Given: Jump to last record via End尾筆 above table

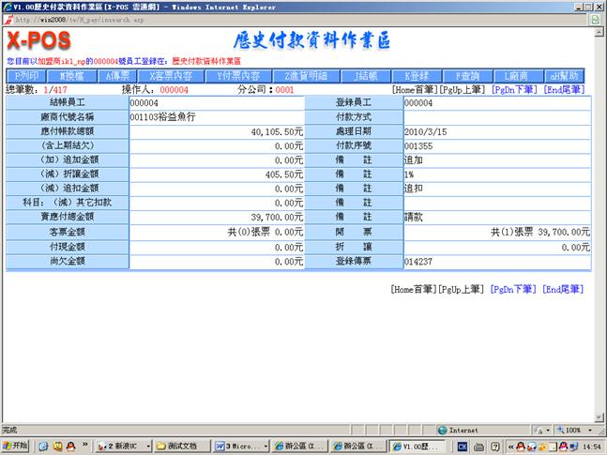Looking at the screenshot, I should (x=566, y=89).
